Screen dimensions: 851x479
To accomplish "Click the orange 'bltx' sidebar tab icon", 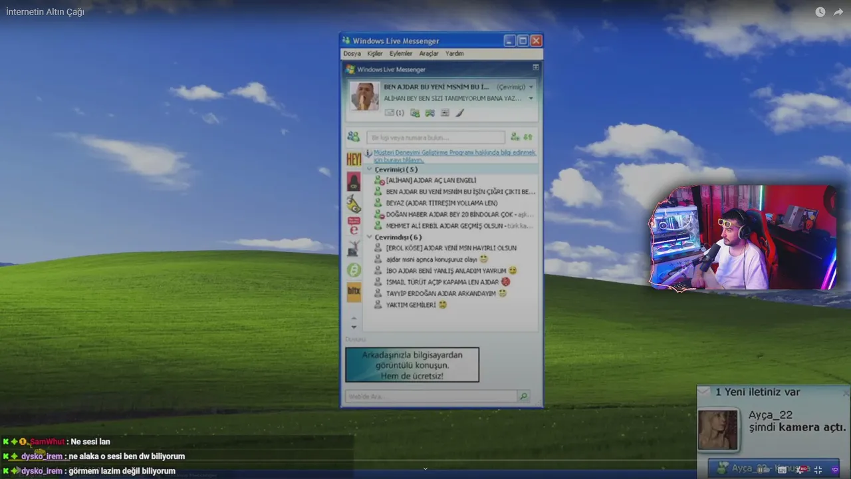I will point(354,292).
